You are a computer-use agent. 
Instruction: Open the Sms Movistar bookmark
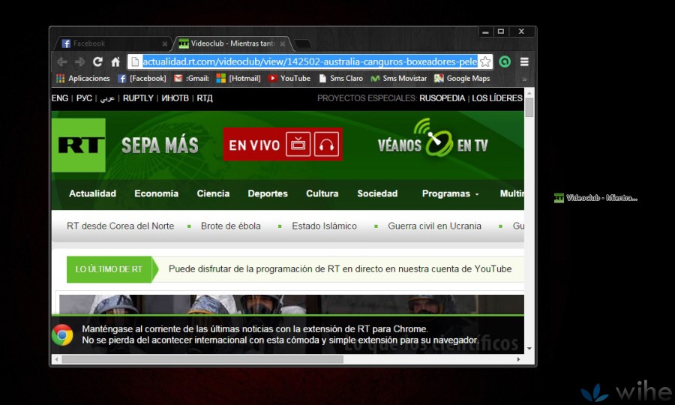click(399, 78)
